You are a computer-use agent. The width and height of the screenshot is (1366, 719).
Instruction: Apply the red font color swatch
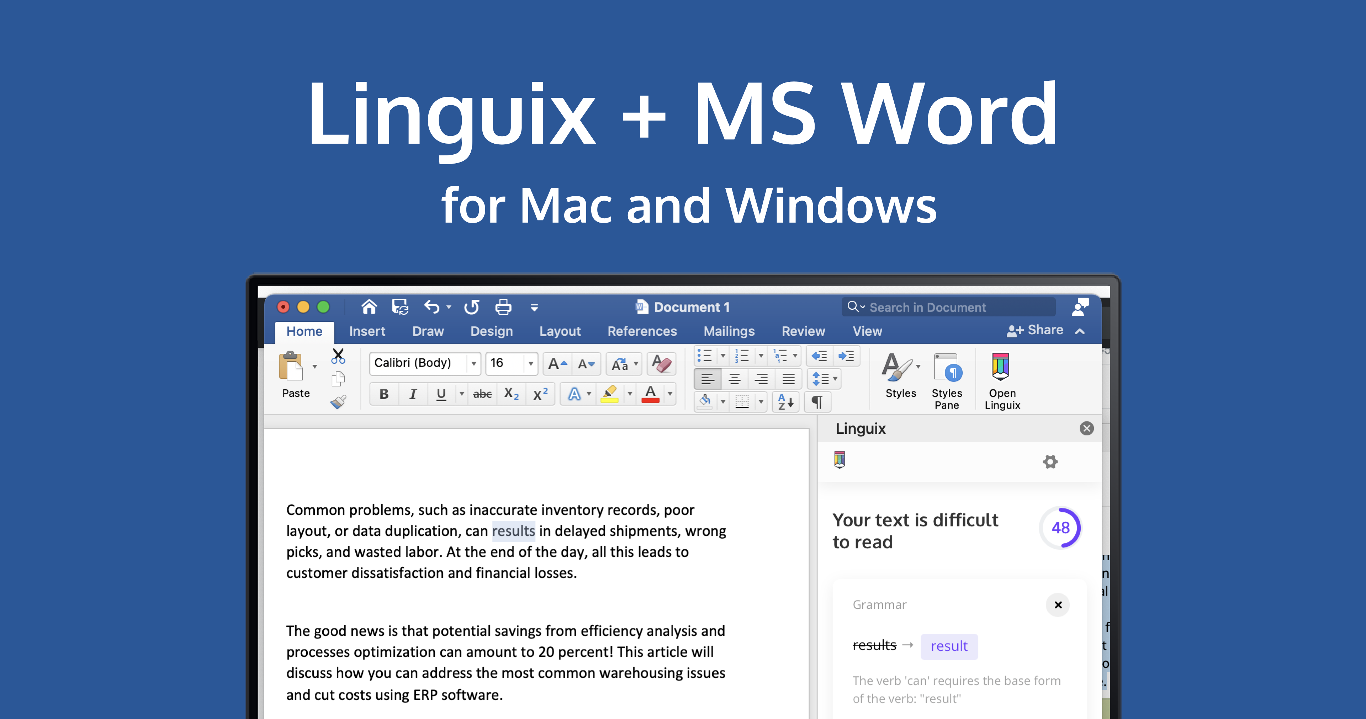point(650,394)
